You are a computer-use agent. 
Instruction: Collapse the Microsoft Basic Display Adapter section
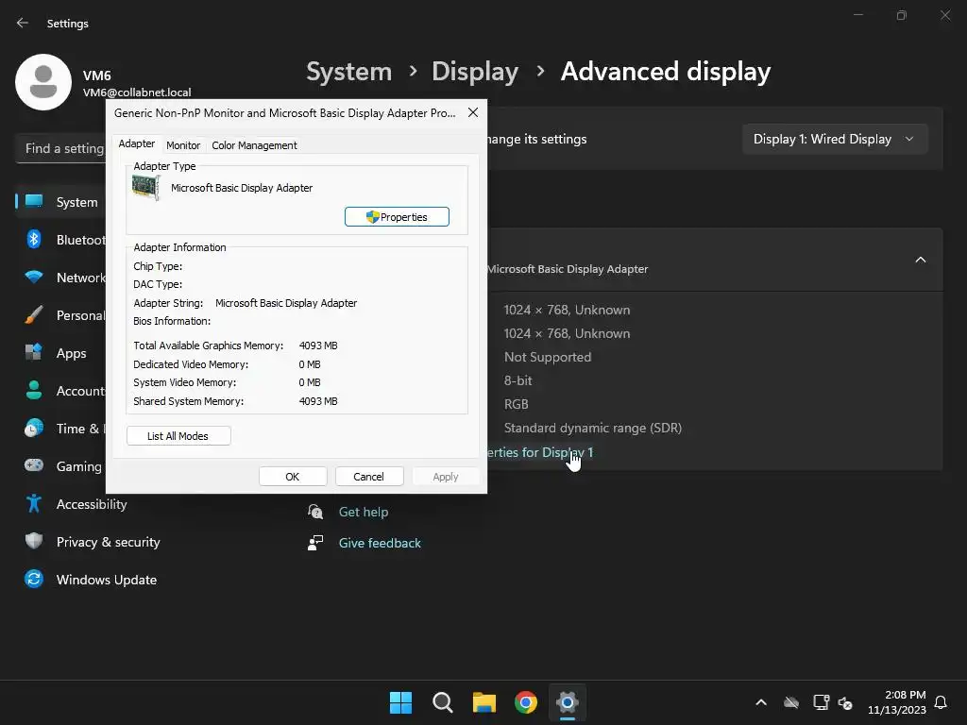(920, 260)
